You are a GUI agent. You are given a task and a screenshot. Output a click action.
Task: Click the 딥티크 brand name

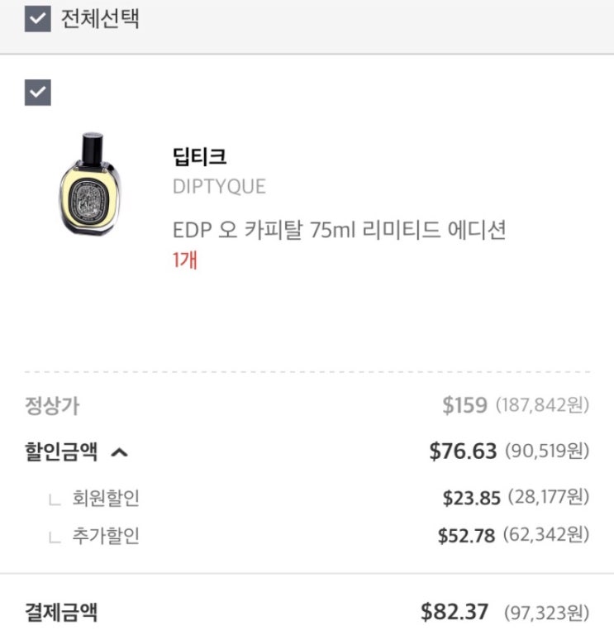click(199, 155)
